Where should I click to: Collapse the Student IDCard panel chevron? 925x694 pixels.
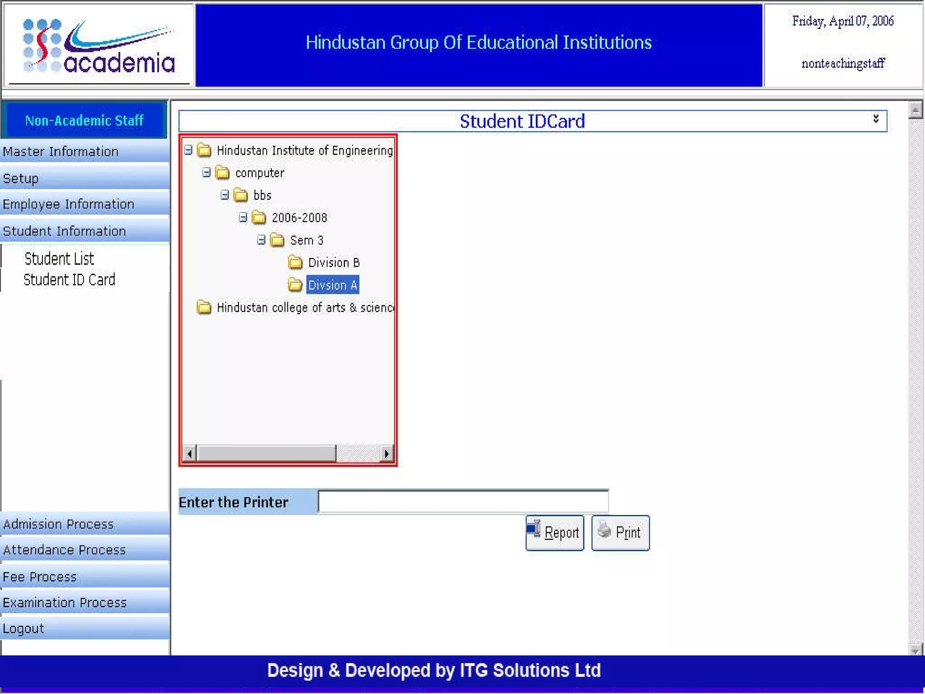[x=875, y=119]
